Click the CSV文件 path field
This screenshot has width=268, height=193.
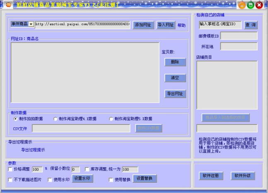coord(81,128)
